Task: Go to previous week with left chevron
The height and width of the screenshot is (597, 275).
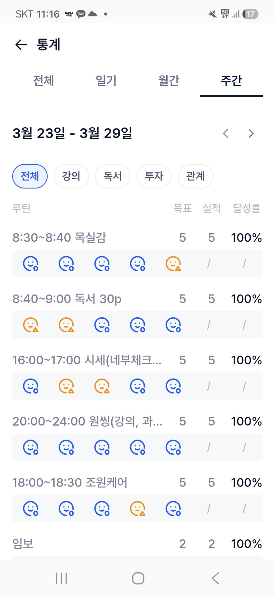Action: click(226, 133)
